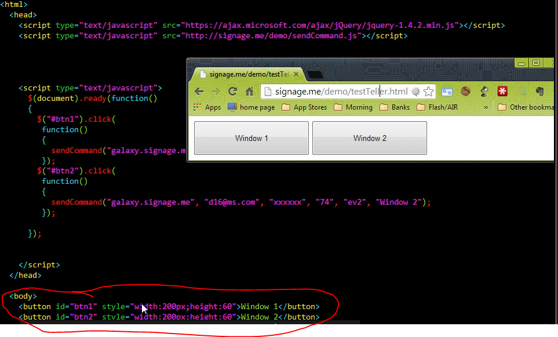Click the "xxxxxx" password string
Screen dimensions: 558x337
pyautogui.click(x=287, y=202)
